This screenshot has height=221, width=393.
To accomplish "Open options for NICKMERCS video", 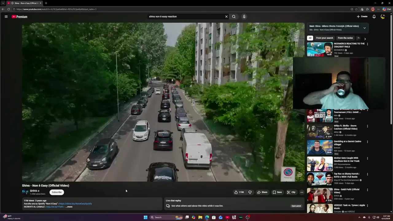I will [x=367, y=44].
